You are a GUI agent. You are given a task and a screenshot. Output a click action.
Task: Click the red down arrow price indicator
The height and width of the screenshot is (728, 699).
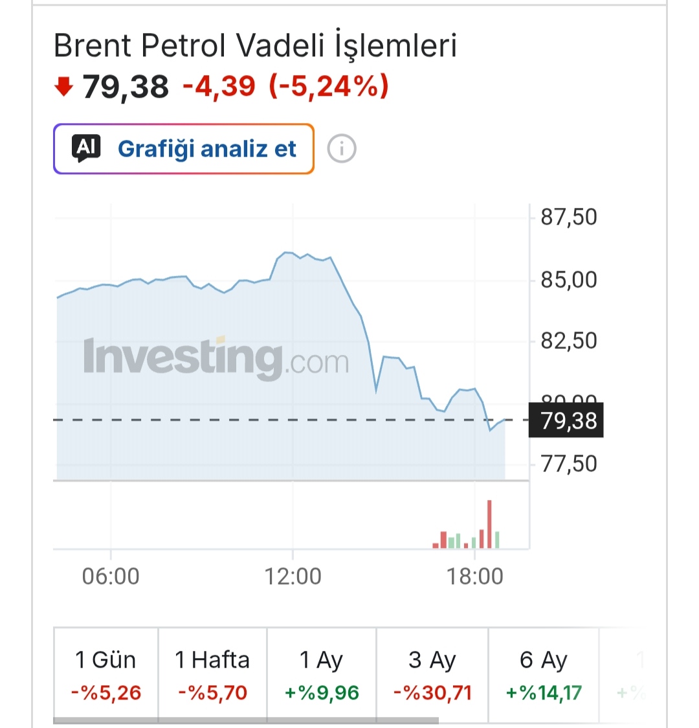coord(63,87)
